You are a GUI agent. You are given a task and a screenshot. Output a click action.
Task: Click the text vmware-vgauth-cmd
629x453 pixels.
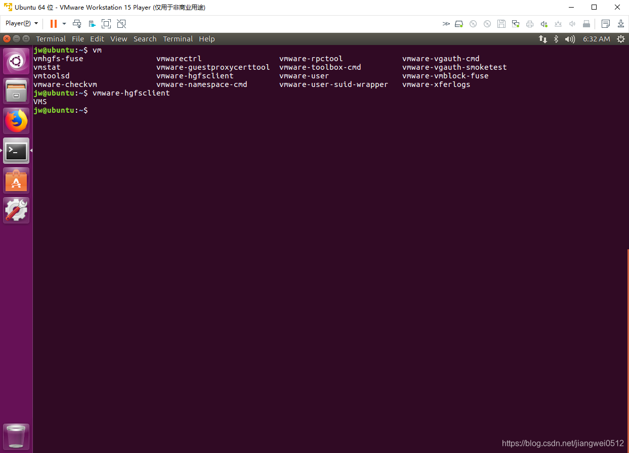[441, 59]
